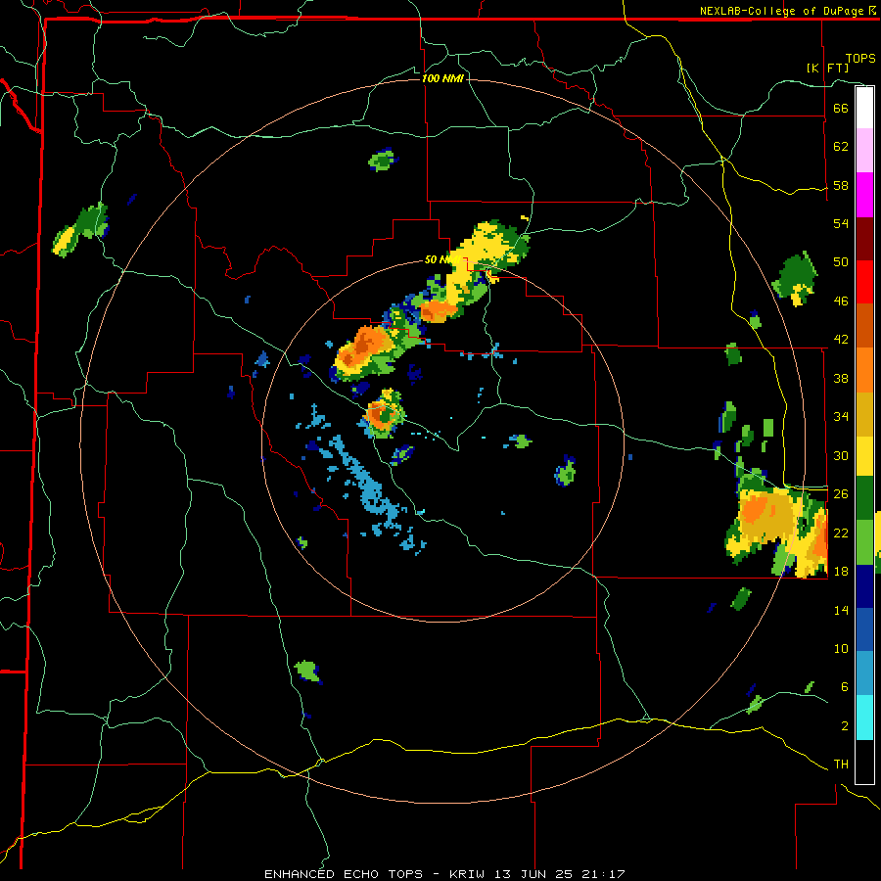This screenshot has width=881, height=881.
Task: Select the 26 legend value
Action: 841,494
